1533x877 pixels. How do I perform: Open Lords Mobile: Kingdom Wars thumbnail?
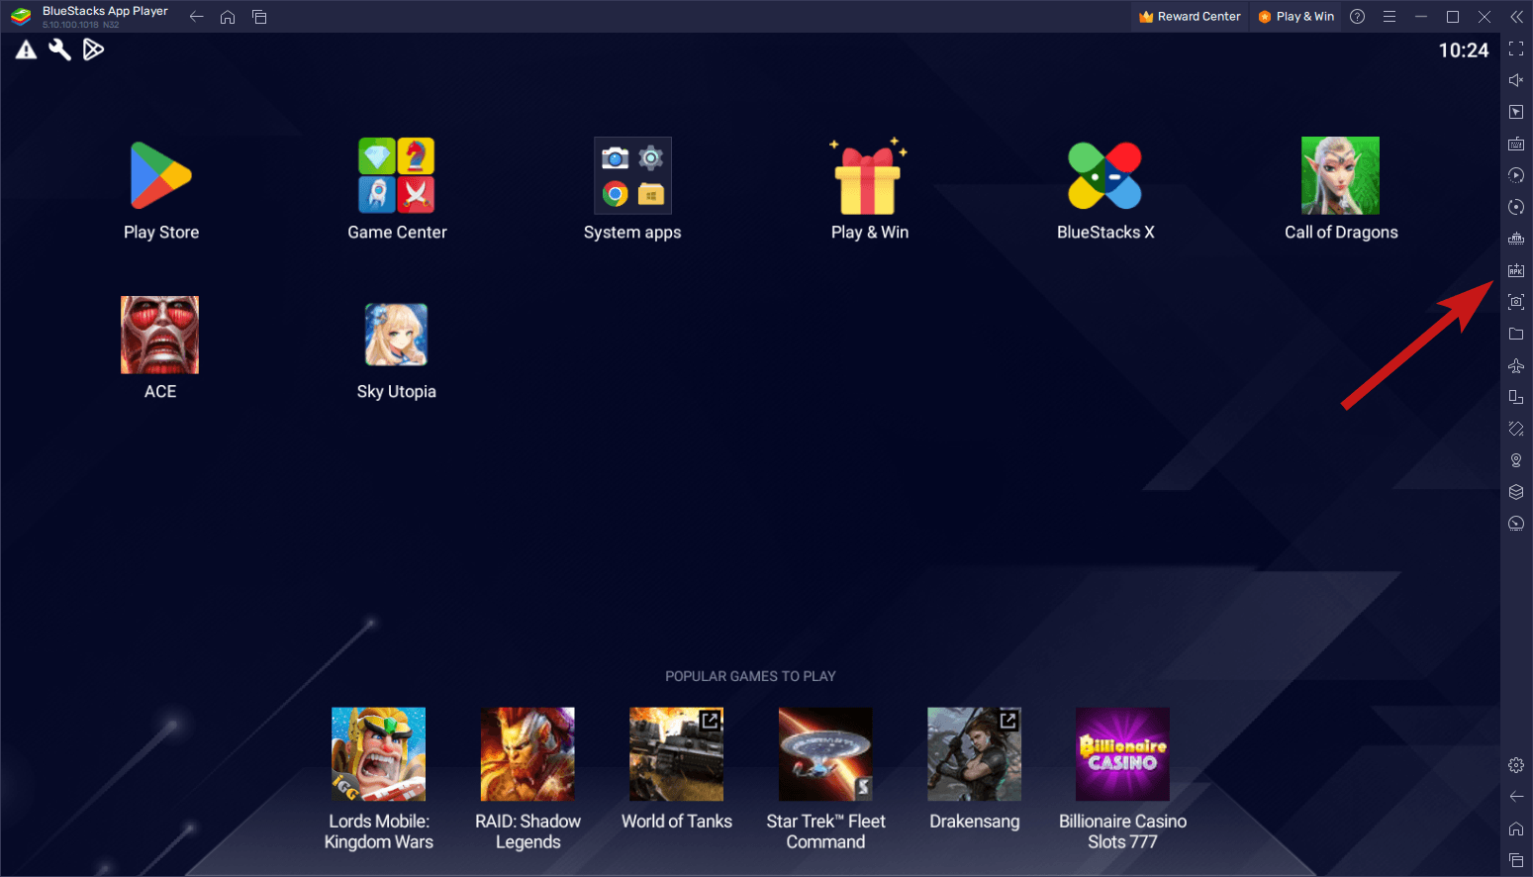pos(378,753)
